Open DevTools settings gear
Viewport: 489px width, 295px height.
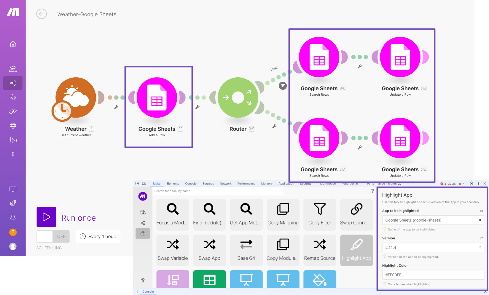pos(472,184)
